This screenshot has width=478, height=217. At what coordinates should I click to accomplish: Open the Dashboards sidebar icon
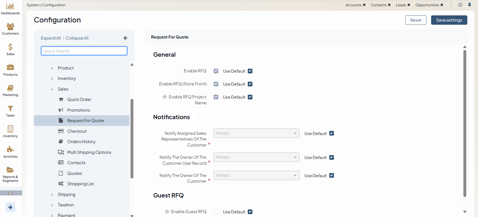10,6
